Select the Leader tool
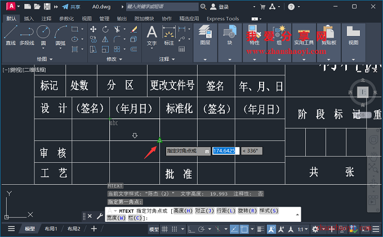The width and height of the screenshot is (383, 237). (182, 39)
